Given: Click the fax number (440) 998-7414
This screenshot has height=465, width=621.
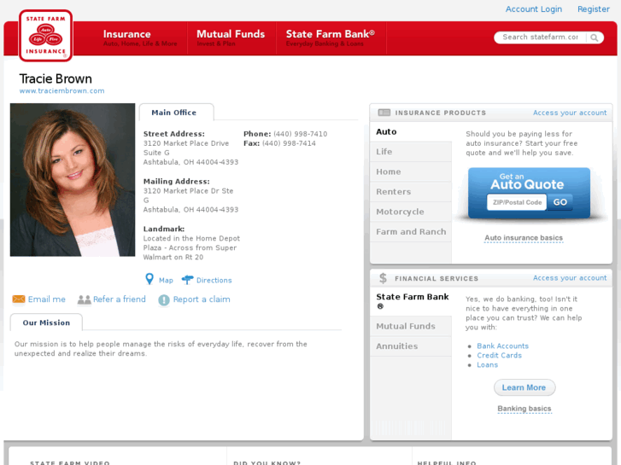Looking at the screenshot, I should point(289,143).
